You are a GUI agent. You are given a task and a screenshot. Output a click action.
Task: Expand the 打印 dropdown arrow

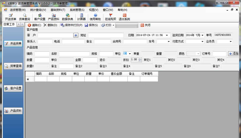(x=114, y=25)
